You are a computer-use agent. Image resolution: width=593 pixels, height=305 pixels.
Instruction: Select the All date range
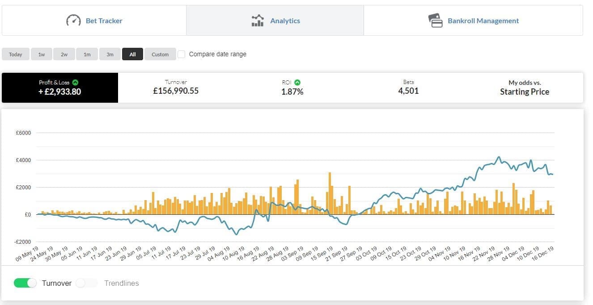[133, 54]
